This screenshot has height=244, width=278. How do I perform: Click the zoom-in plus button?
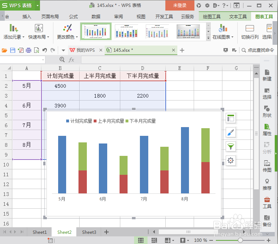tap(269, 240)
